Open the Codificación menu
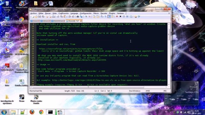 pyautogui.click(x=63, y=13)
